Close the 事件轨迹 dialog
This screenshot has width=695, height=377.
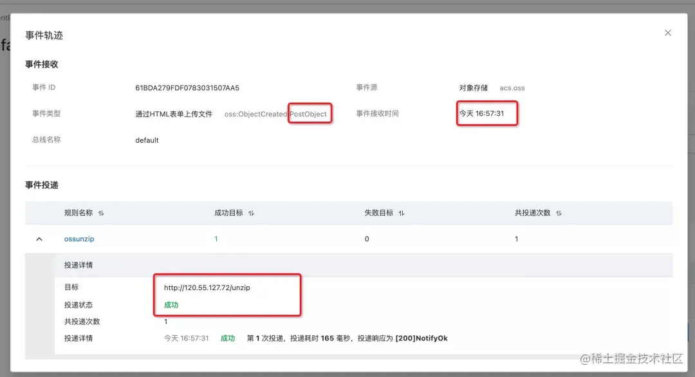[x=667, y=33]
